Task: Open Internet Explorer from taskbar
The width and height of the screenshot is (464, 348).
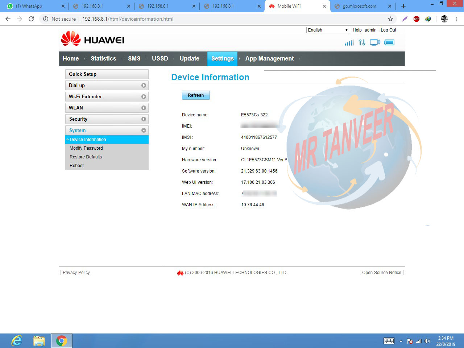Action: click(x=17, y=341)
